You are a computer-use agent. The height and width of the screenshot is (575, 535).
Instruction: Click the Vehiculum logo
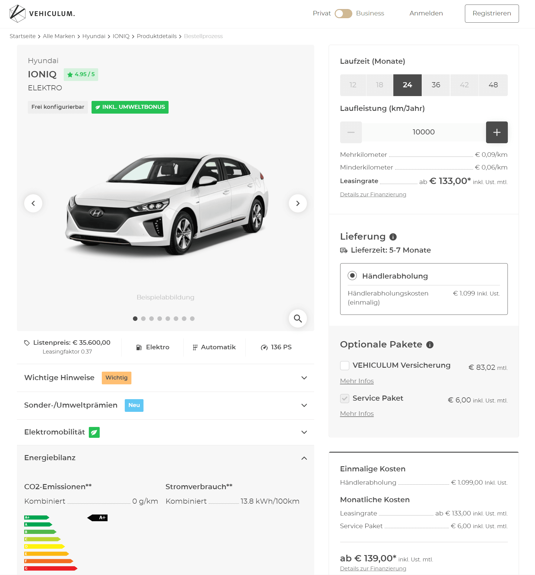coord(42,14)
